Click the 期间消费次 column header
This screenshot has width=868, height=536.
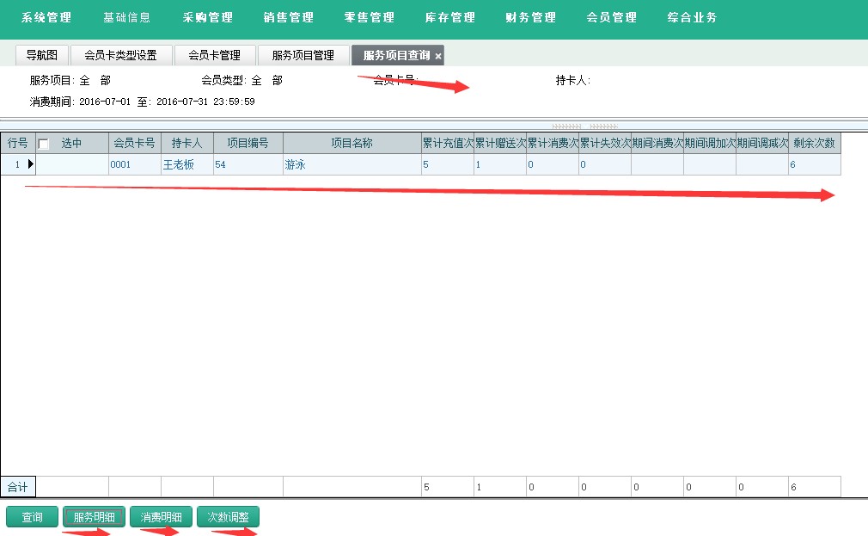[x=657, y=143]
